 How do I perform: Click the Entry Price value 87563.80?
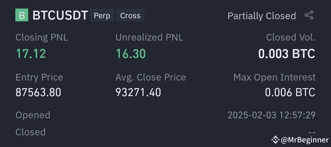(x=38, y=92)
